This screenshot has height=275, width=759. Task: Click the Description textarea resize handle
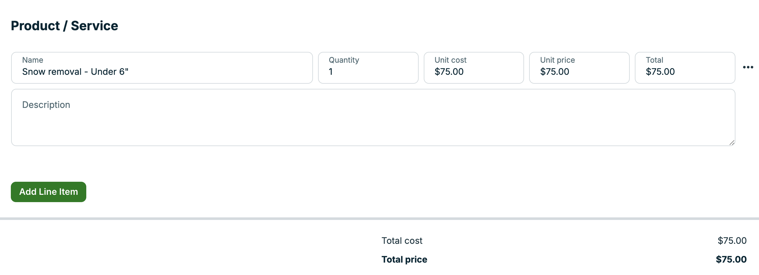click(x=732, y=143)
